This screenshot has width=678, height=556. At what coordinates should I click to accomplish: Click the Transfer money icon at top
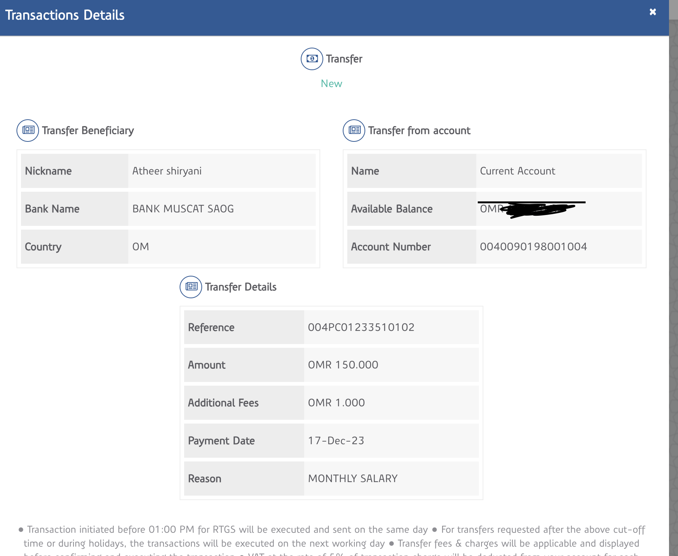point(312,59)
